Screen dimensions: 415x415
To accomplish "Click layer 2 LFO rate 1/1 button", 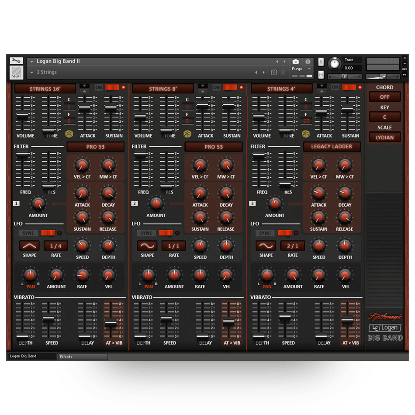I will tap(173, 246).
